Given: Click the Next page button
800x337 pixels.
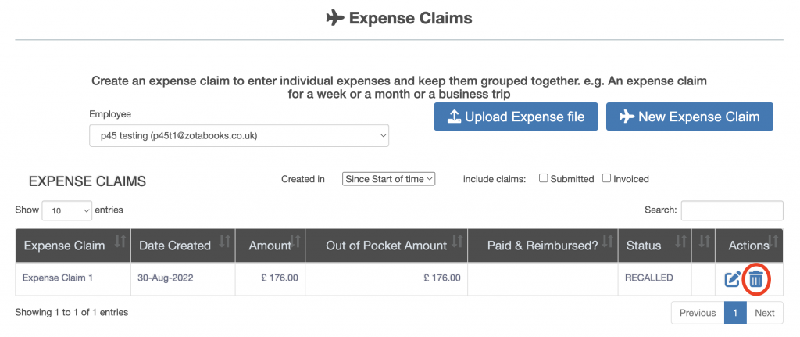Looking at the screenshot, I should click(765, 313).
